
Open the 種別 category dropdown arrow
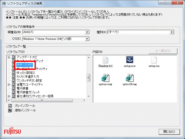[x=172, y=32]
